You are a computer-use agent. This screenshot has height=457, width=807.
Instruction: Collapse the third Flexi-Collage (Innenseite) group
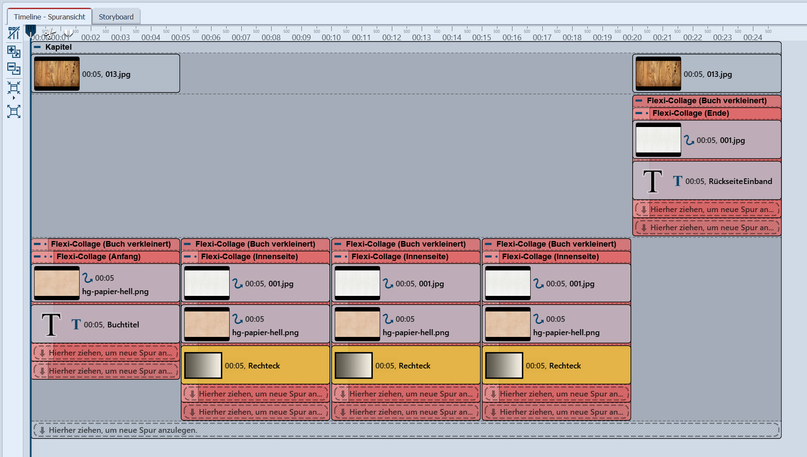(489, 257)
